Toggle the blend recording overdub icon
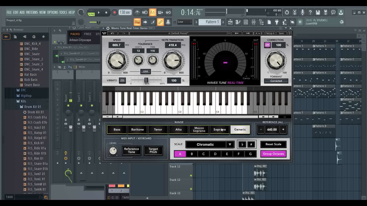The width and height of the screenshot is (367, 206). (x=161, y=12)
